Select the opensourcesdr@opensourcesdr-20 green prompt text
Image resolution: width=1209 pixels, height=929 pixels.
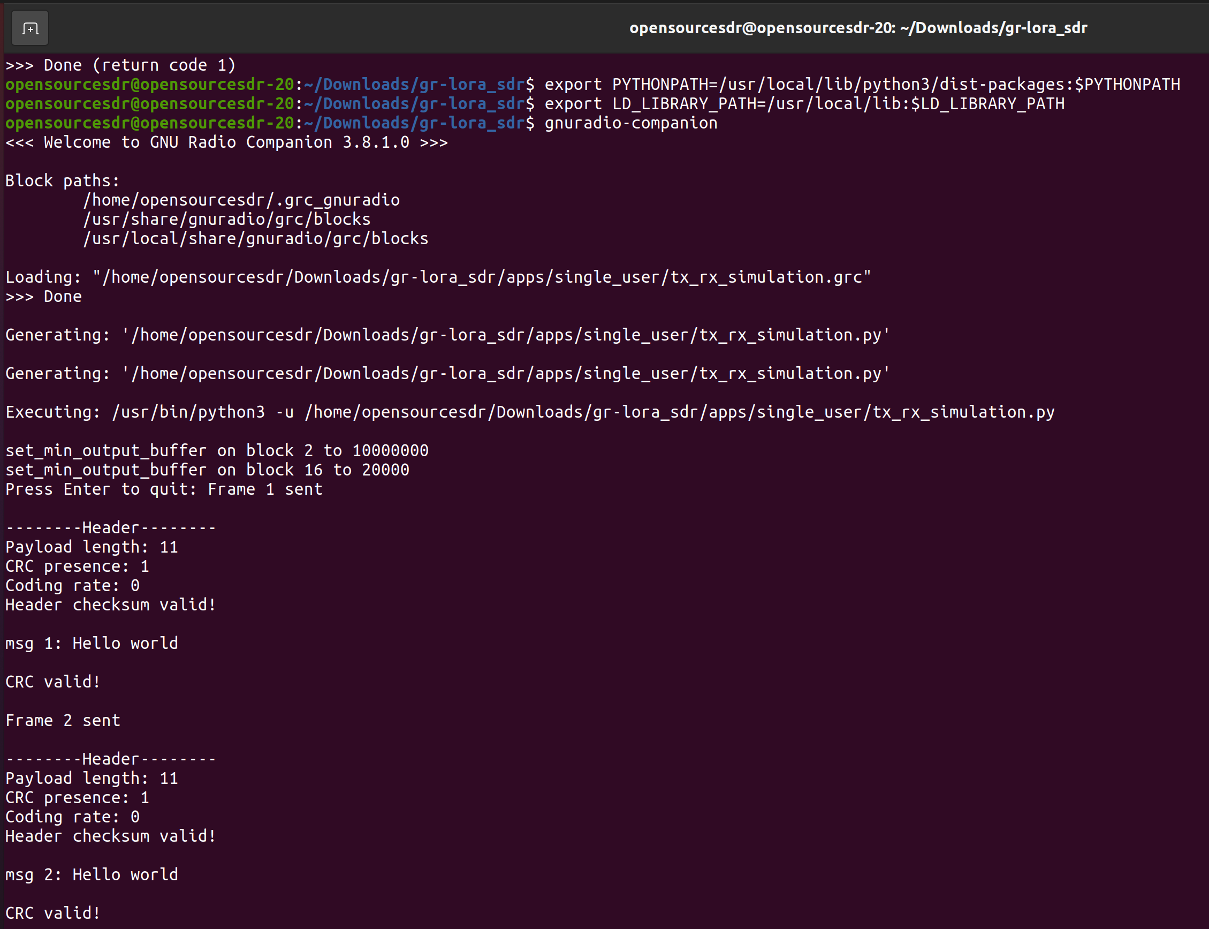(x=149, y=84)
